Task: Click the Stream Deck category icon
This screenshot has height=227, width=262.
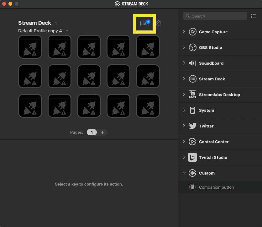Action: [192, 79]
